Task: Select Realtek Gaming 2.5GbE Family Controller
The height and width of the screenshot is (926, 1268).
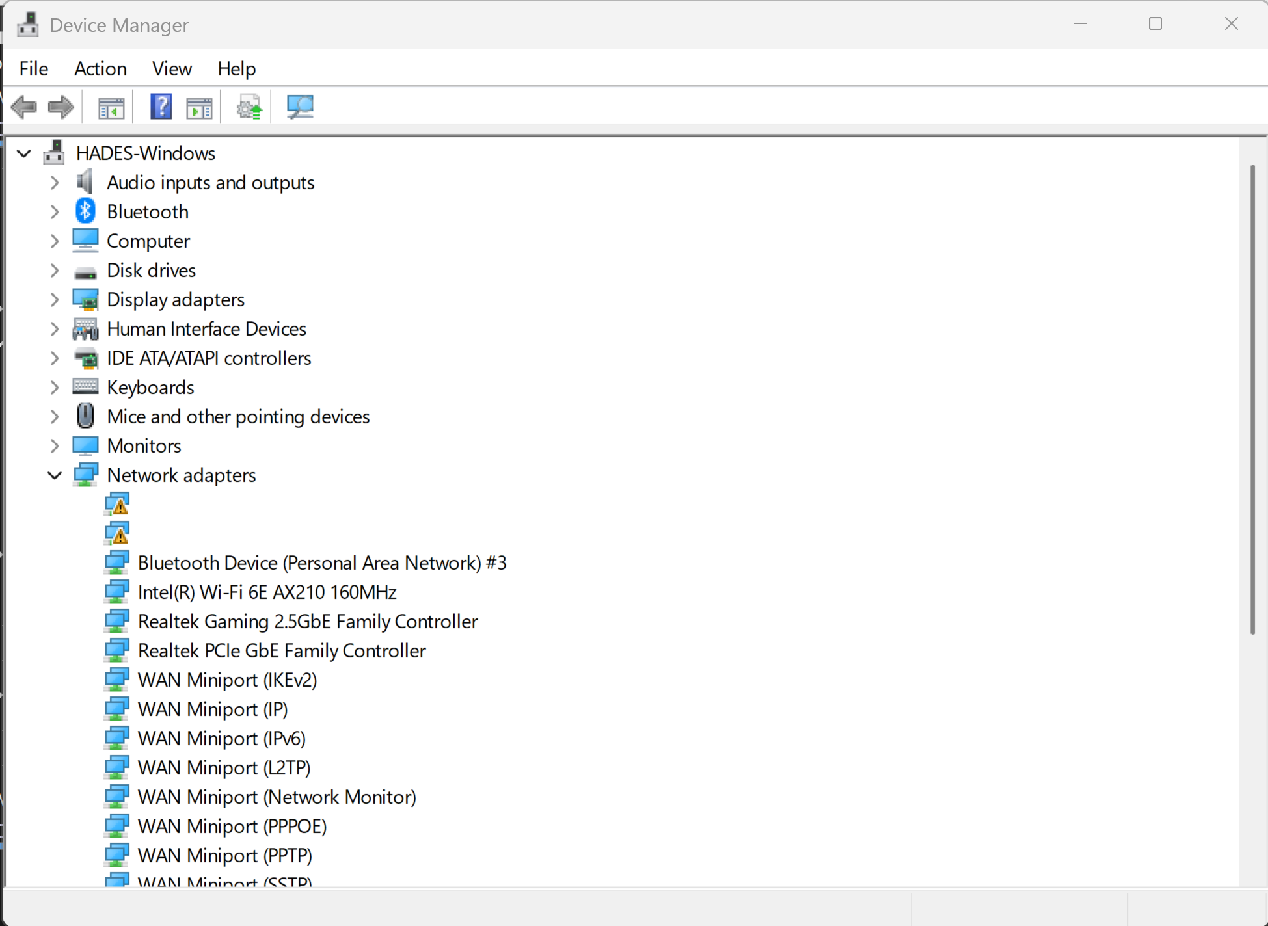Action: tap(308, 622)
